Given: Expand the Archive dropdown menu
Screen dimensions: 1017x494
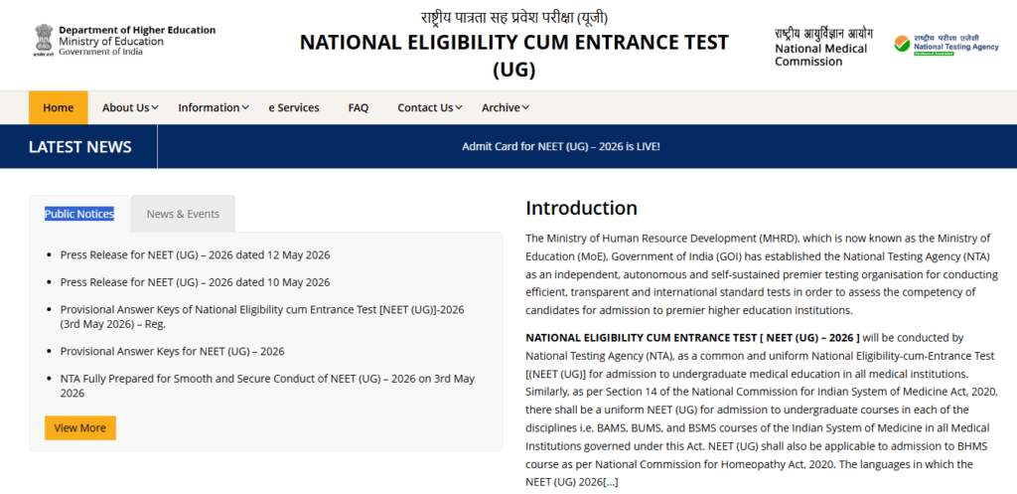Looking at the screenshot, I should 506,107.
